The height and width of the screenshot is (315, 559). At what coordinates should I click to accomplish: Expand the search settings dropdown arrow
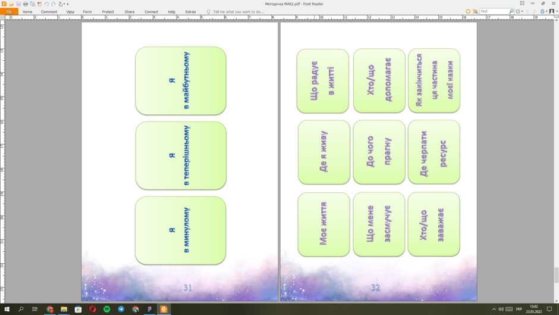tap(522, 11)
